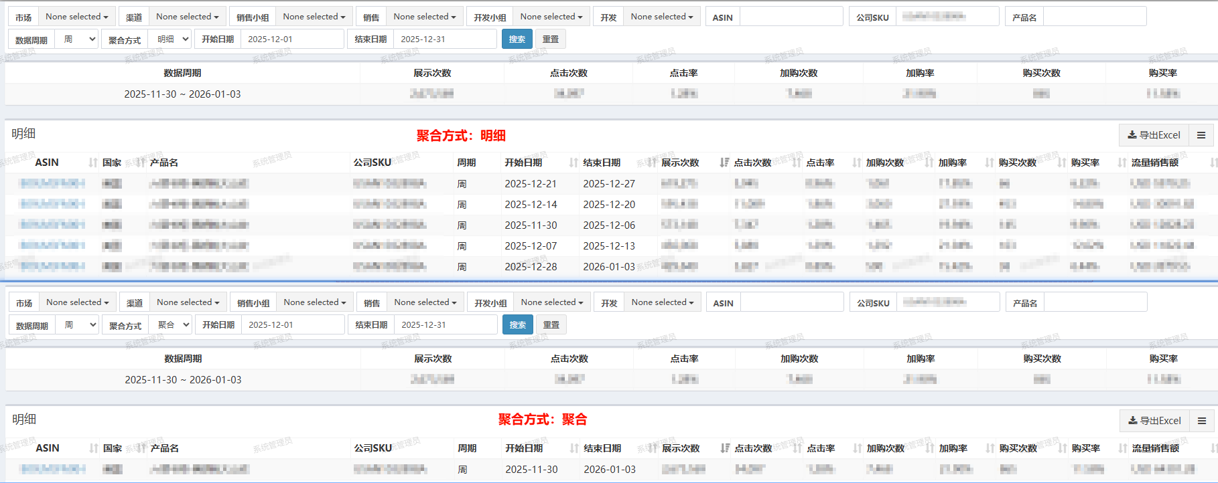Sort by 点击率 in the 聚合-mode detail table
1218x483 pixels.
[858, 448]
